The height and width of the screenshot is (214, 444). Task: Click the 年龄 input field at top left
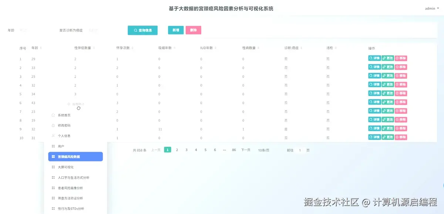coord(26,30)
